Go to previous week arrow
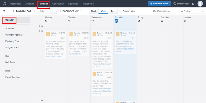Viewport: 206px width, 103px height. (x=52, y=11)
